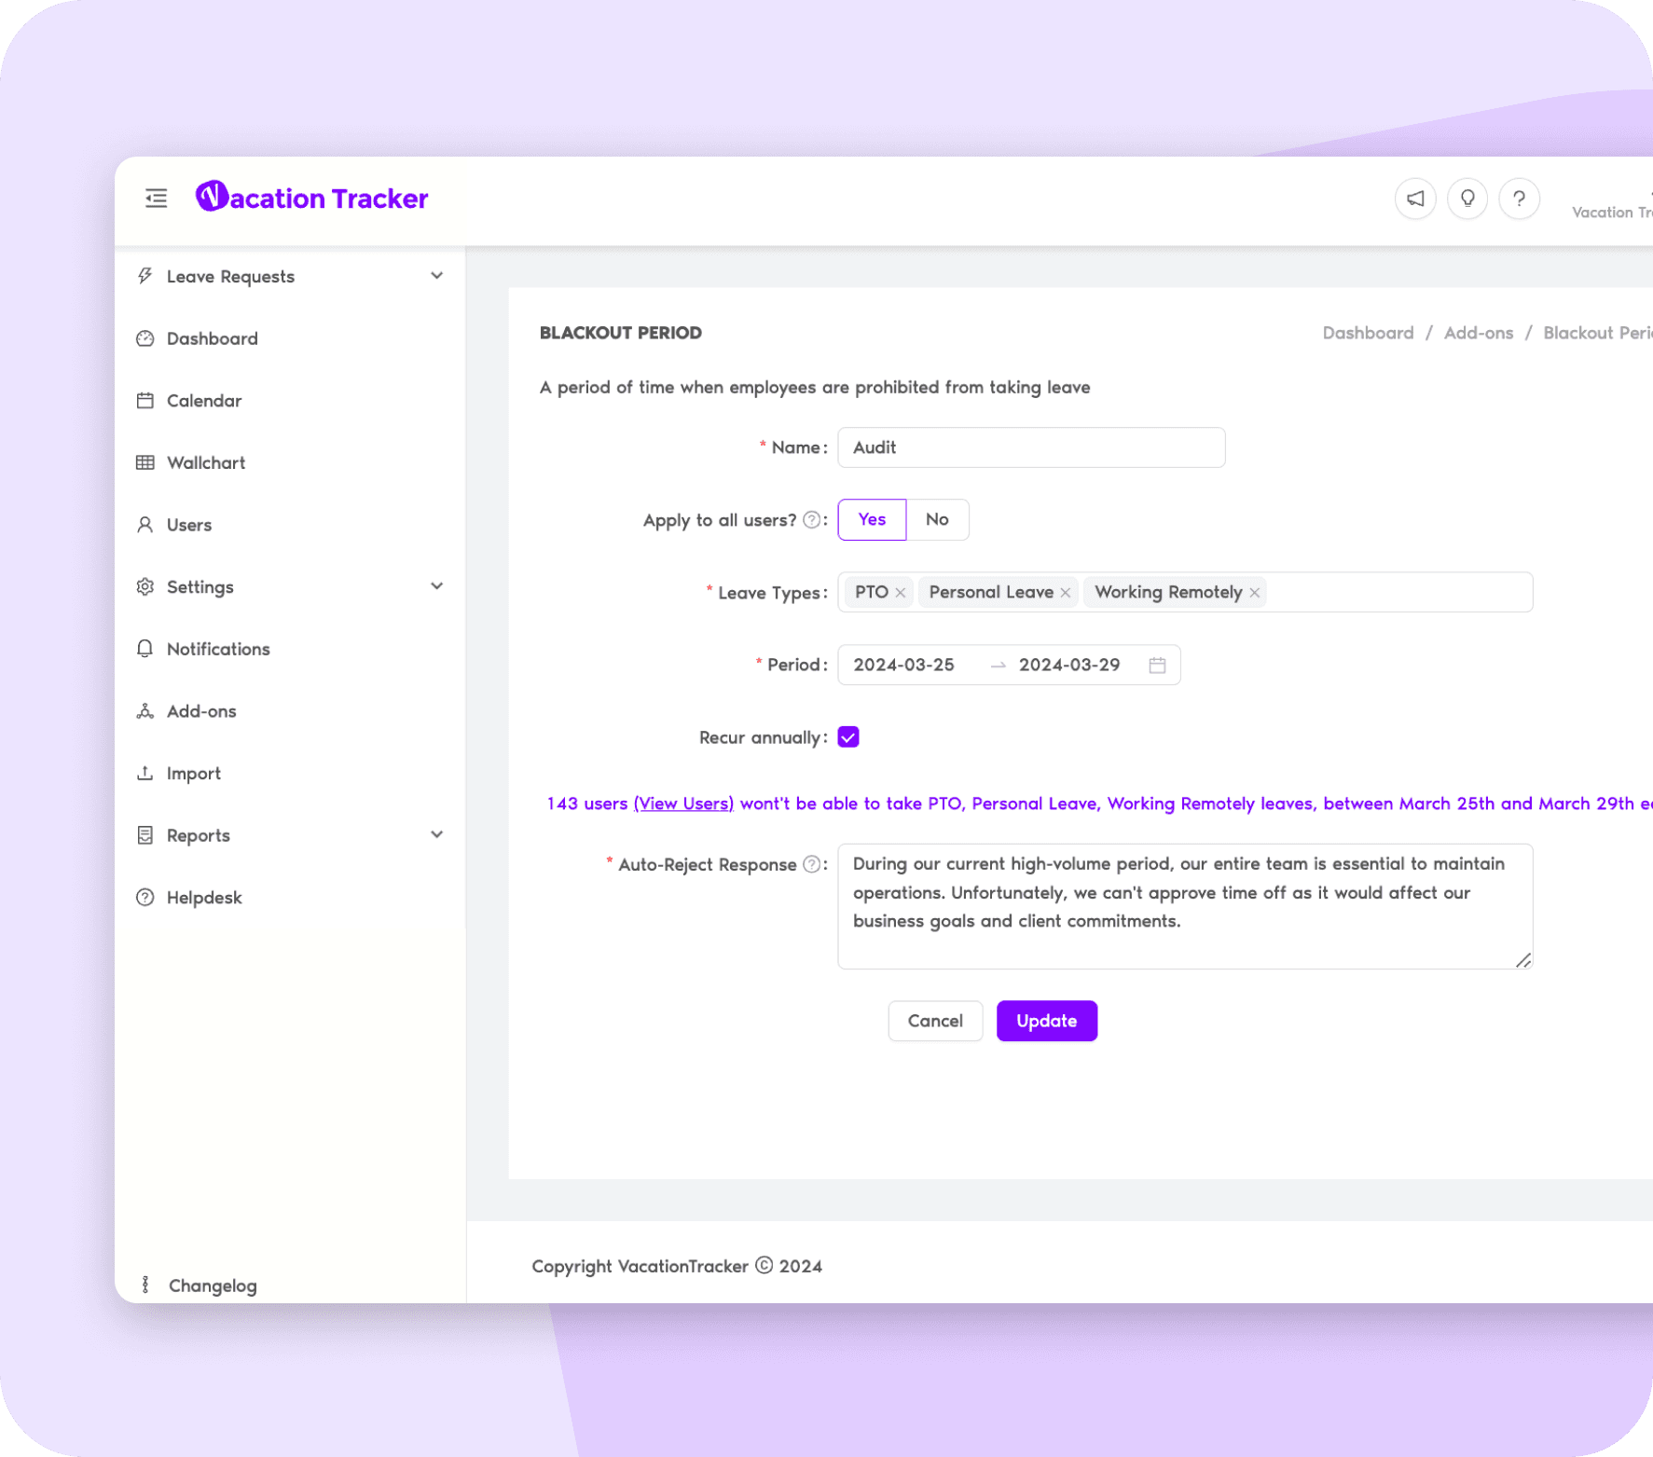Click the Users person icon

pyautogui.click(x=145, y=525)
